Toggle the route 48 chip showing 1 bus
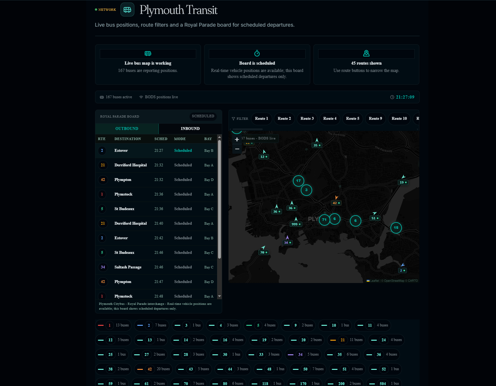The image size is (496, 386). point(270,369)
